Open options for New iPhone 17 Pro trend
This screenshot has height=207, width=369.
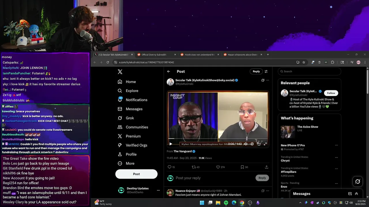[x=336, y=145]
